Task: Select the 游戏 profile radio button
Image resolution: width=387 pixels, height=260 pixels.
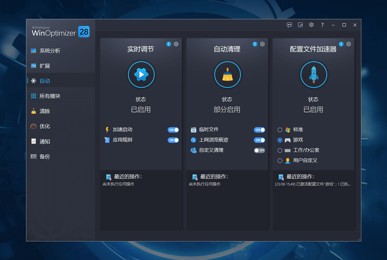Action: [x=279, y=140]
